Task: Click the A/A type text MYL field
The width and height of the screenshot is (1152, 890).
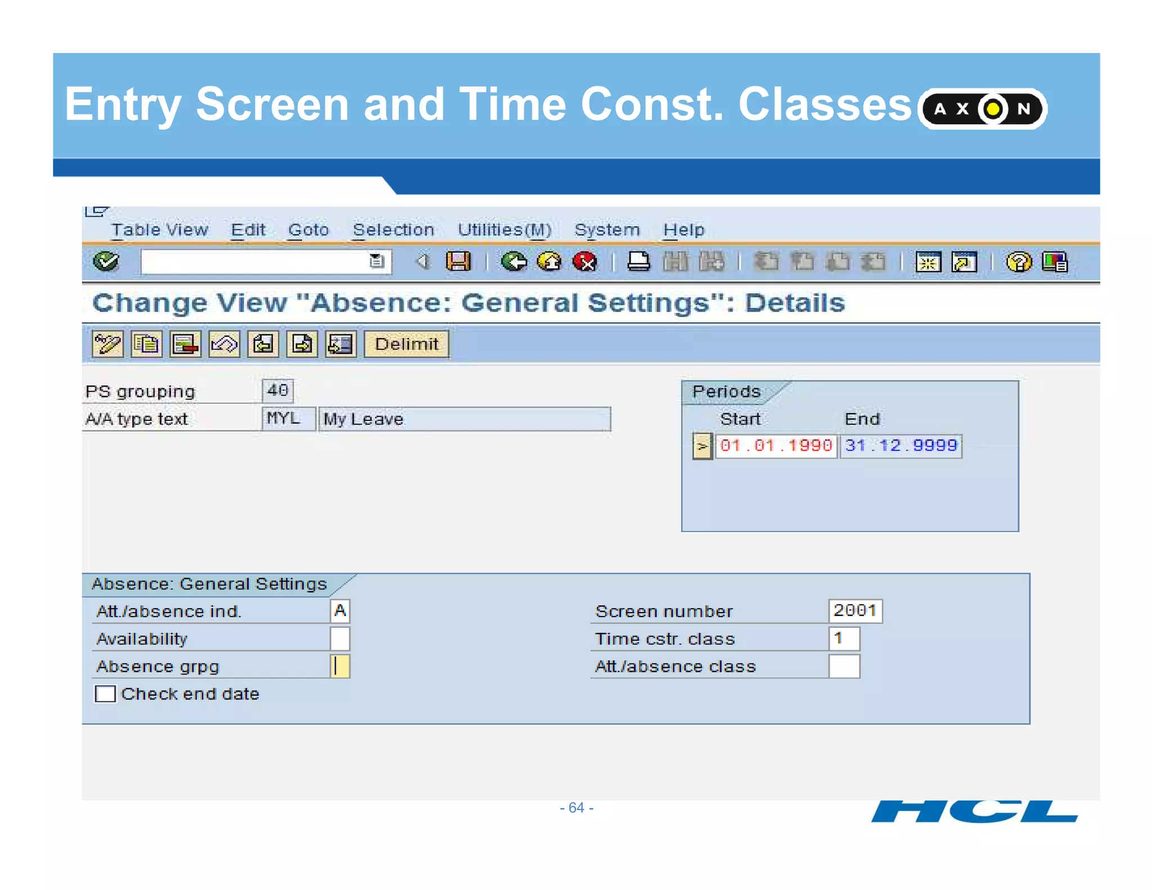Action: point(289,419)
